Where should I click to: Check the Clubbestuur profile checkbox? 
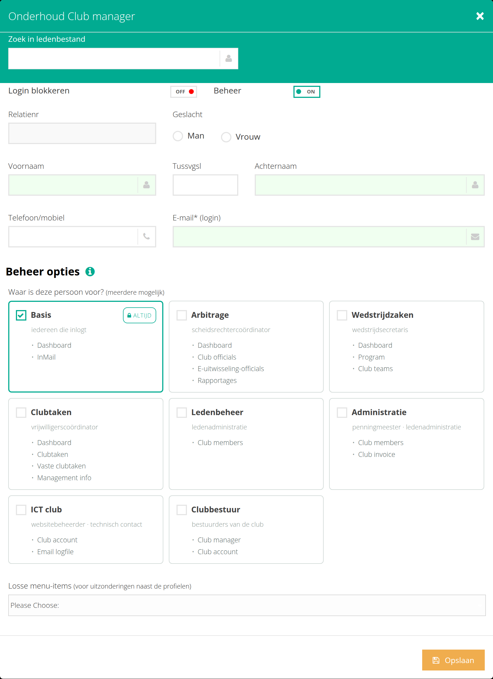click(x=182, y=510)
